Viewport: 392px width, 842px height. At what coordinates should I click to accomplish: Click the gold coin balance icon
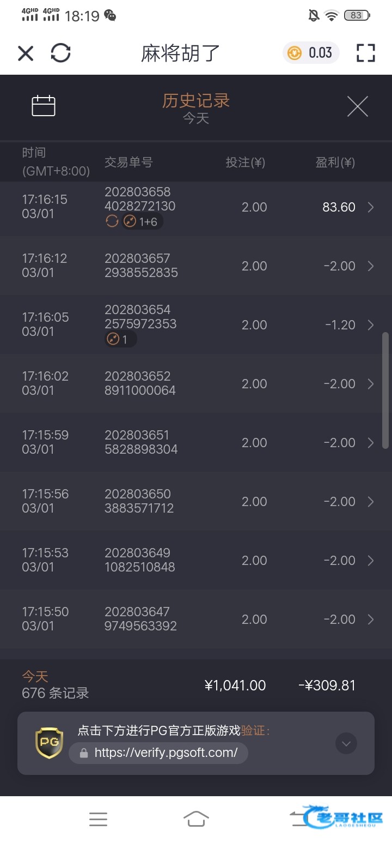(295, 53)
